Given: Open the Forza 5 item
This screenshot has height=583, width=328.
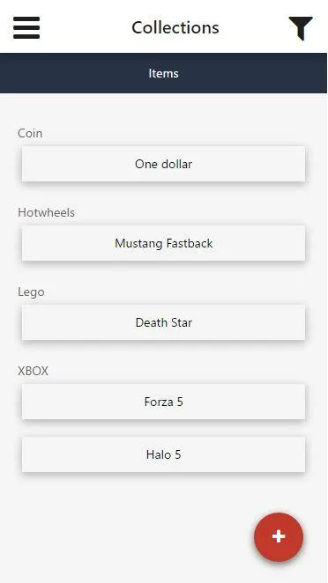Looking at the screenshot, I should tap(163, 402).
